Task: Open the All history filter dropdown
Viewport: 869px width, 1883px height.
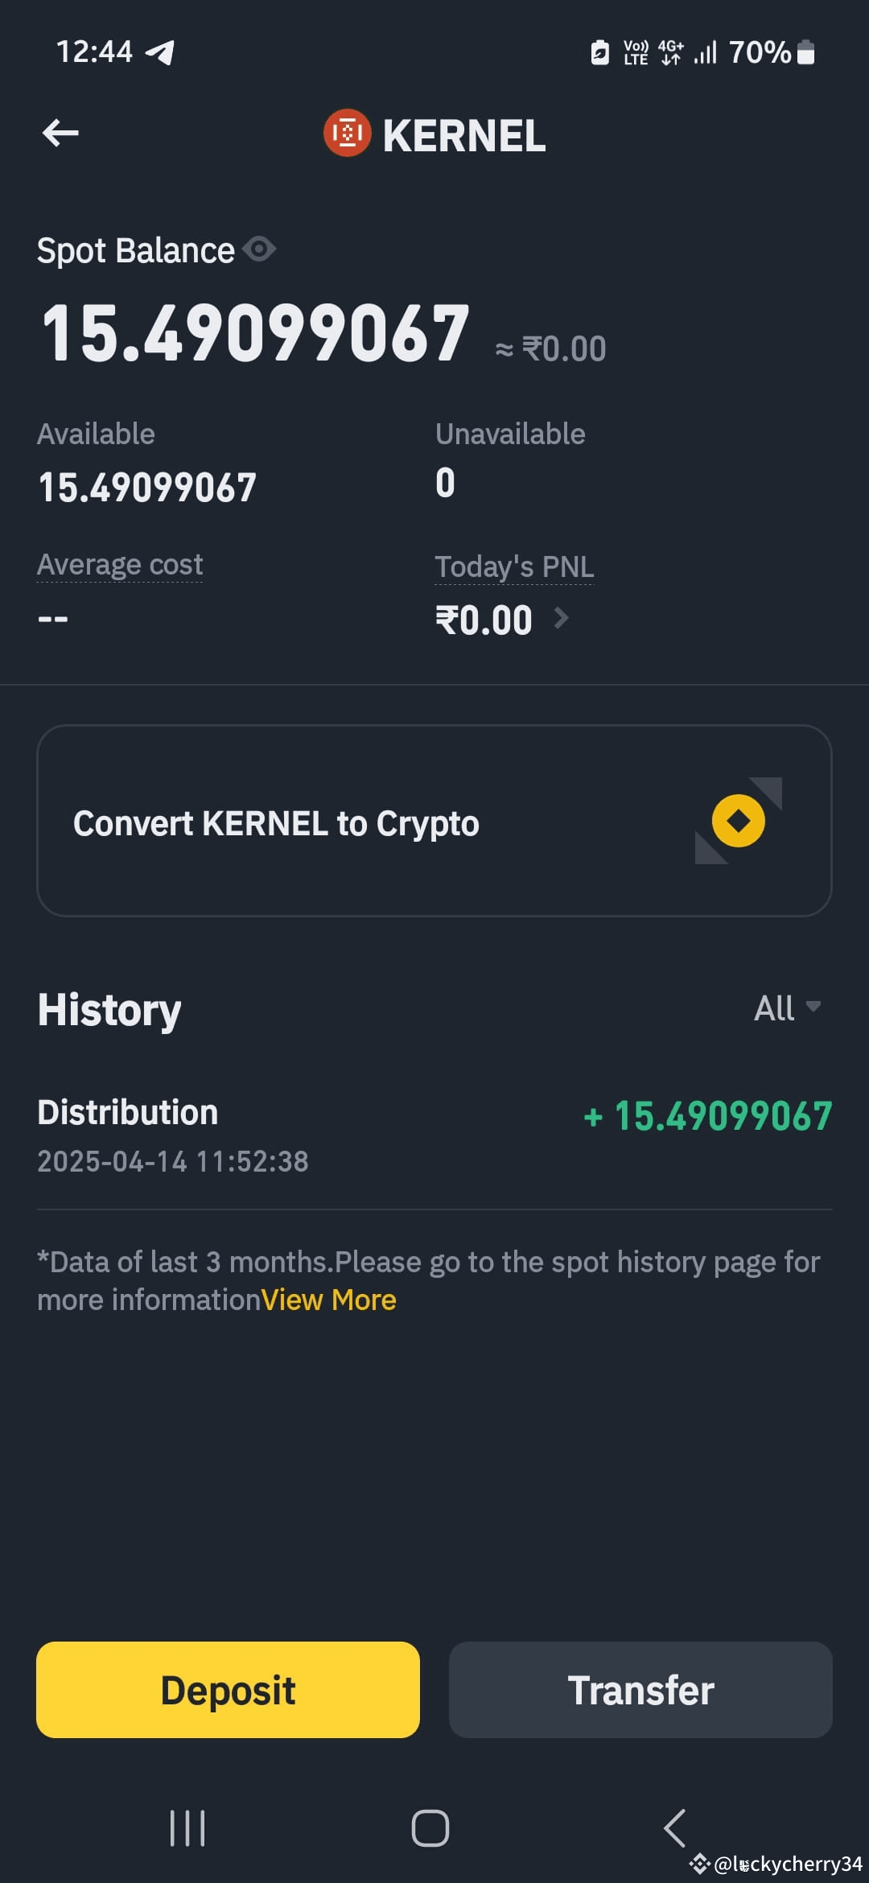Action: click(789, 1007)
